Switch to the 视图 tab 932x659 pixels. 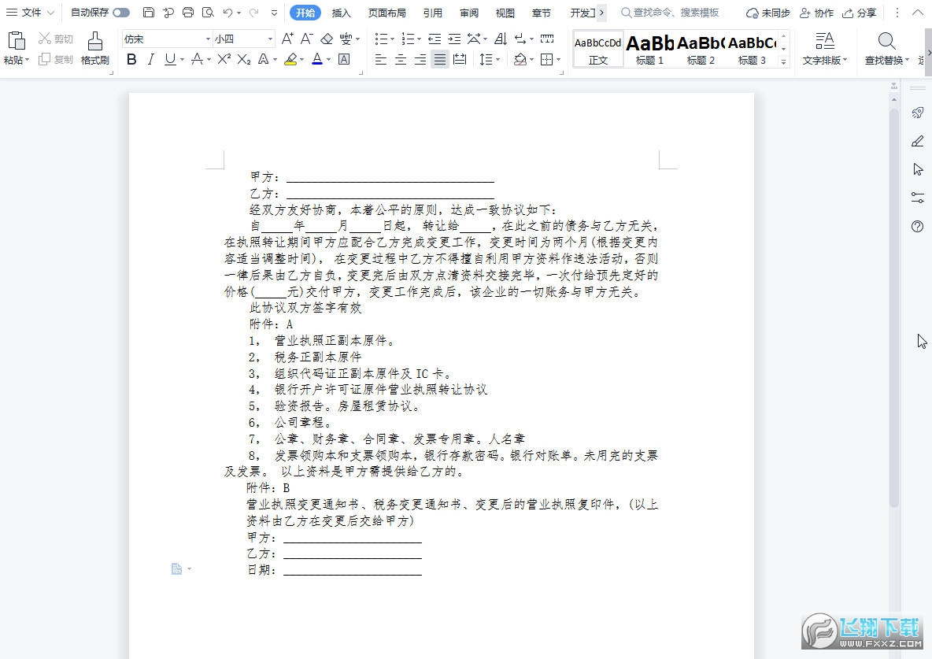pos(505,13)
